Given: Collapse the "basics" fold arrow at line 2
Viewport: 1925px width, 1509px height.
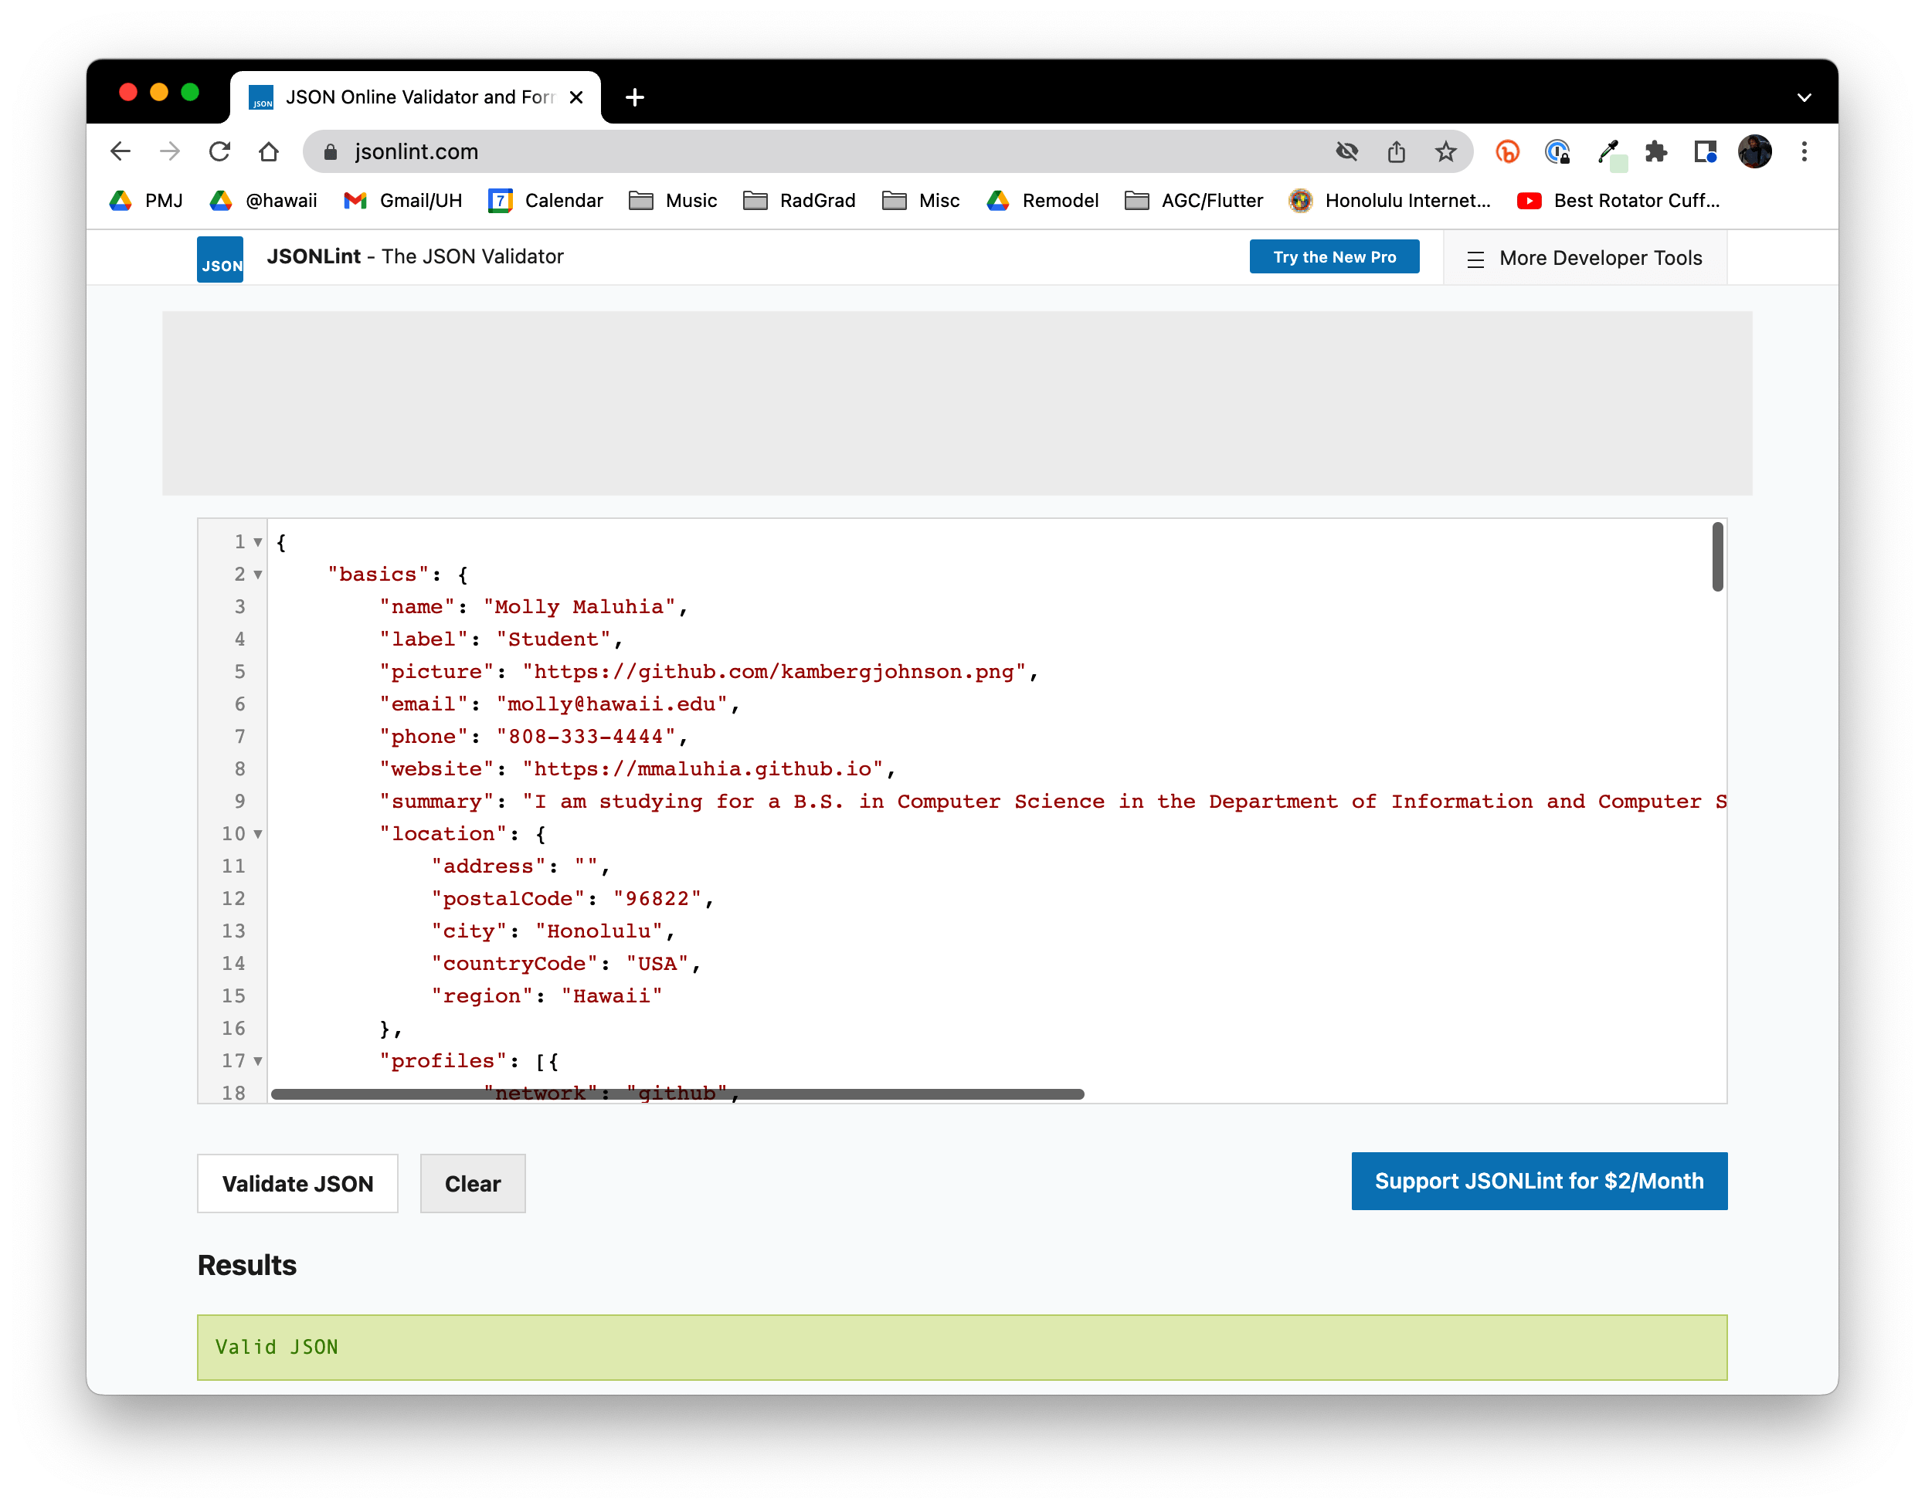Looking at the screenshot, I should [x=258, y=575].
